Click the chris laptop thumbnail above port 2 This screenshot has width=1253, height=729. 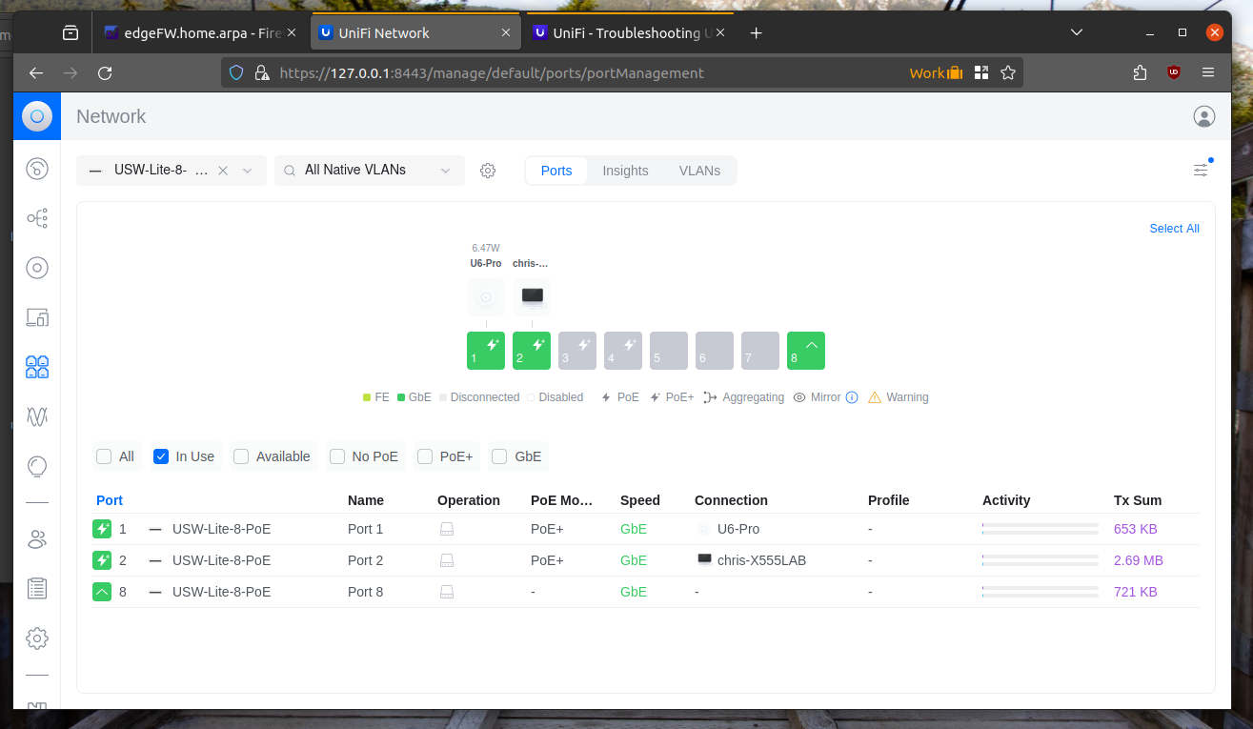[x=532, y=297]
